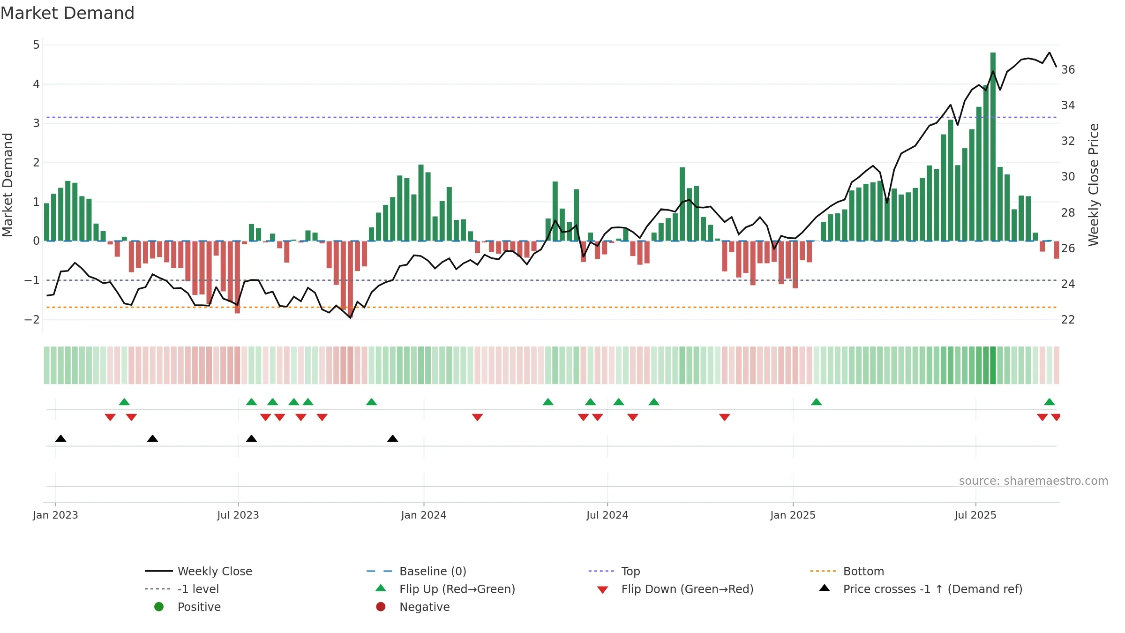Click the source: sharemaestro.com text

tap(1034, 481)
